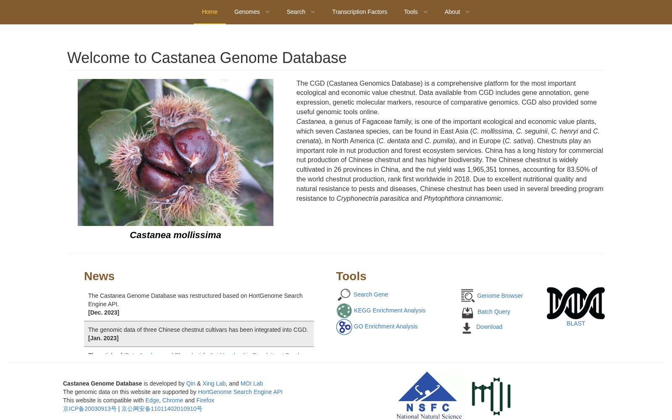Follow the Download link

pyautogui.click(x=489, y=327)
